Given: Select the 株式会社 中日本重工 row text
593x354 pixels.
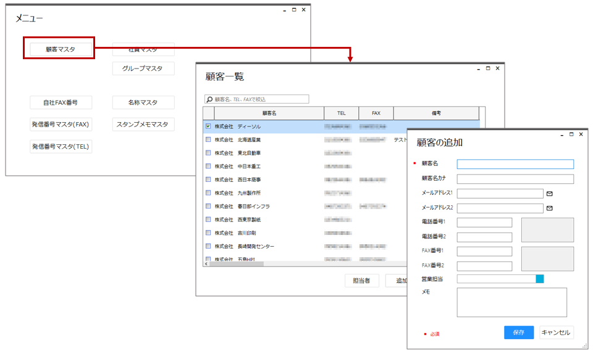Looking at the screenshot, I should pyautogui.click(x=237, y=166).
